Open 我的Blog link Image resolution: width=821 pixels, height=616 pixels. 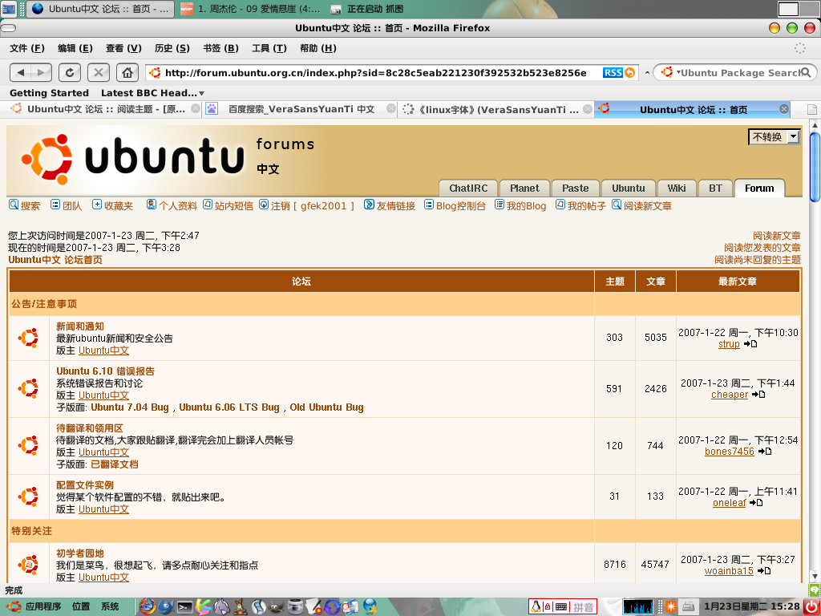coord(526,206)
